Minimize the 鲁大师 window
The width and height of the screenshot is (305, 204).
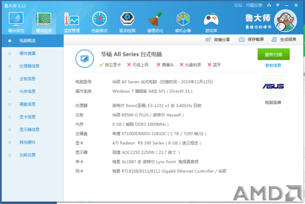pyautogui.click(x=287, y=5)
